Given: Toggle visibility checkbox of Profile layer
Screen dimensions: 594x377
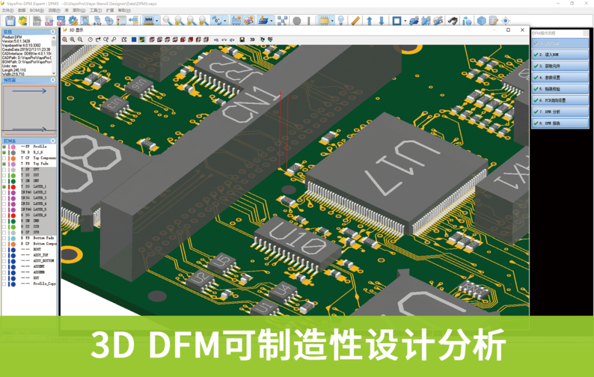Looking at the screenshot, I should tap(4, 147).
